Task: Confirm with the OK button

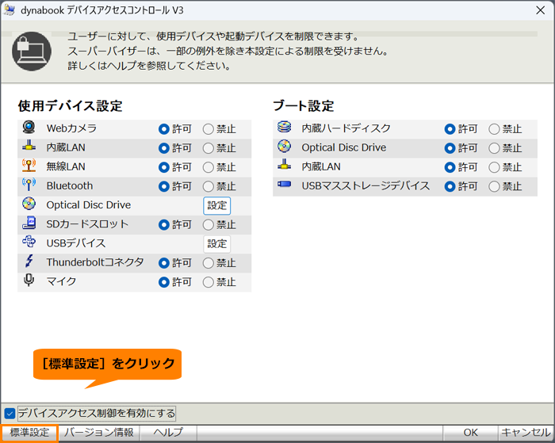Action: coord(470,433)
